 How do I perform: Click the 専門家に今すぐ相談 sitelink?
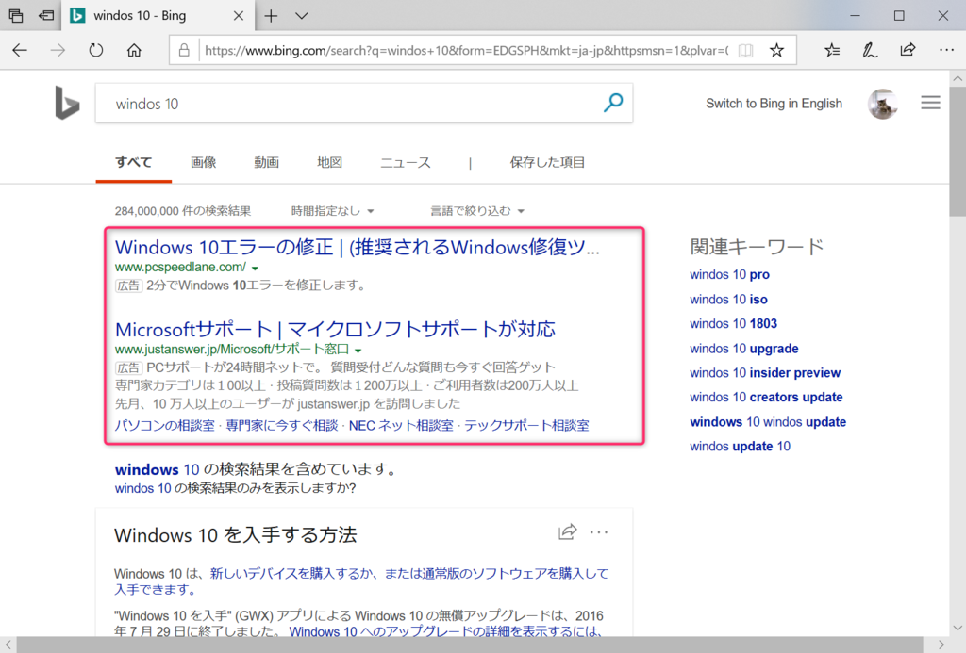pos(281,425)
